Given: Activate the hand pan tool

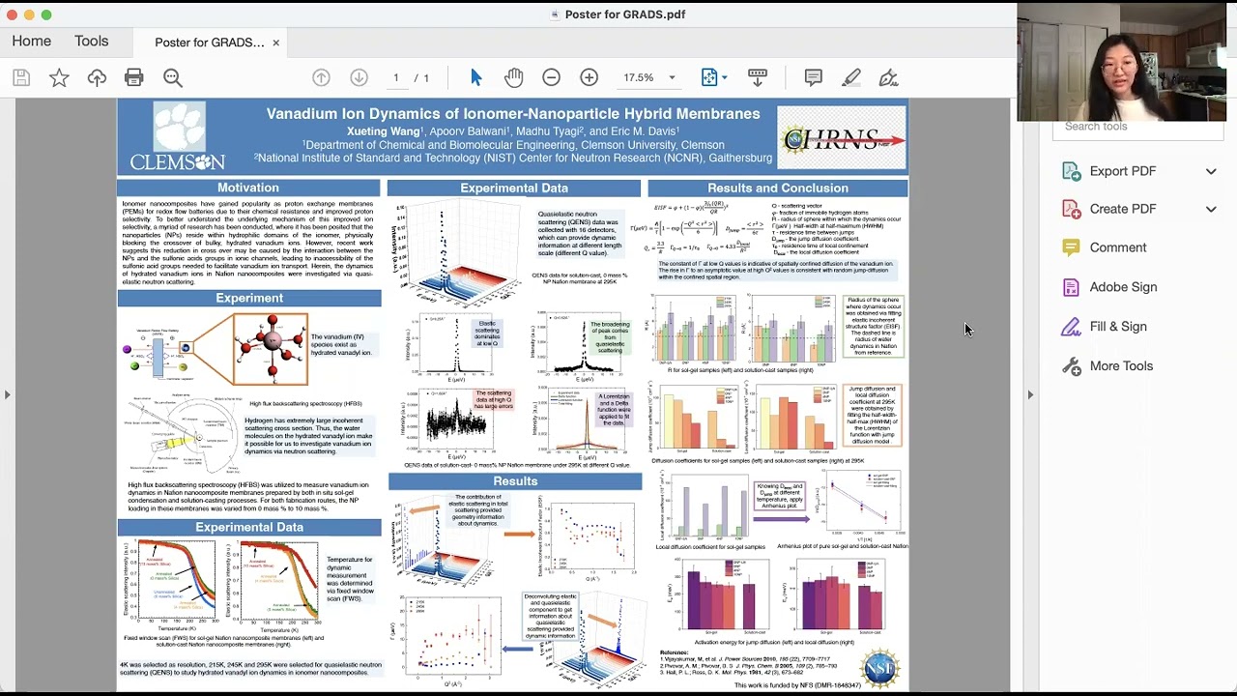Looking at the screenshot, I should [x=513, y=77].
